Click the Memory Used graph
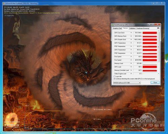Viewport: 168px width, 134px height. click(150, 63)
